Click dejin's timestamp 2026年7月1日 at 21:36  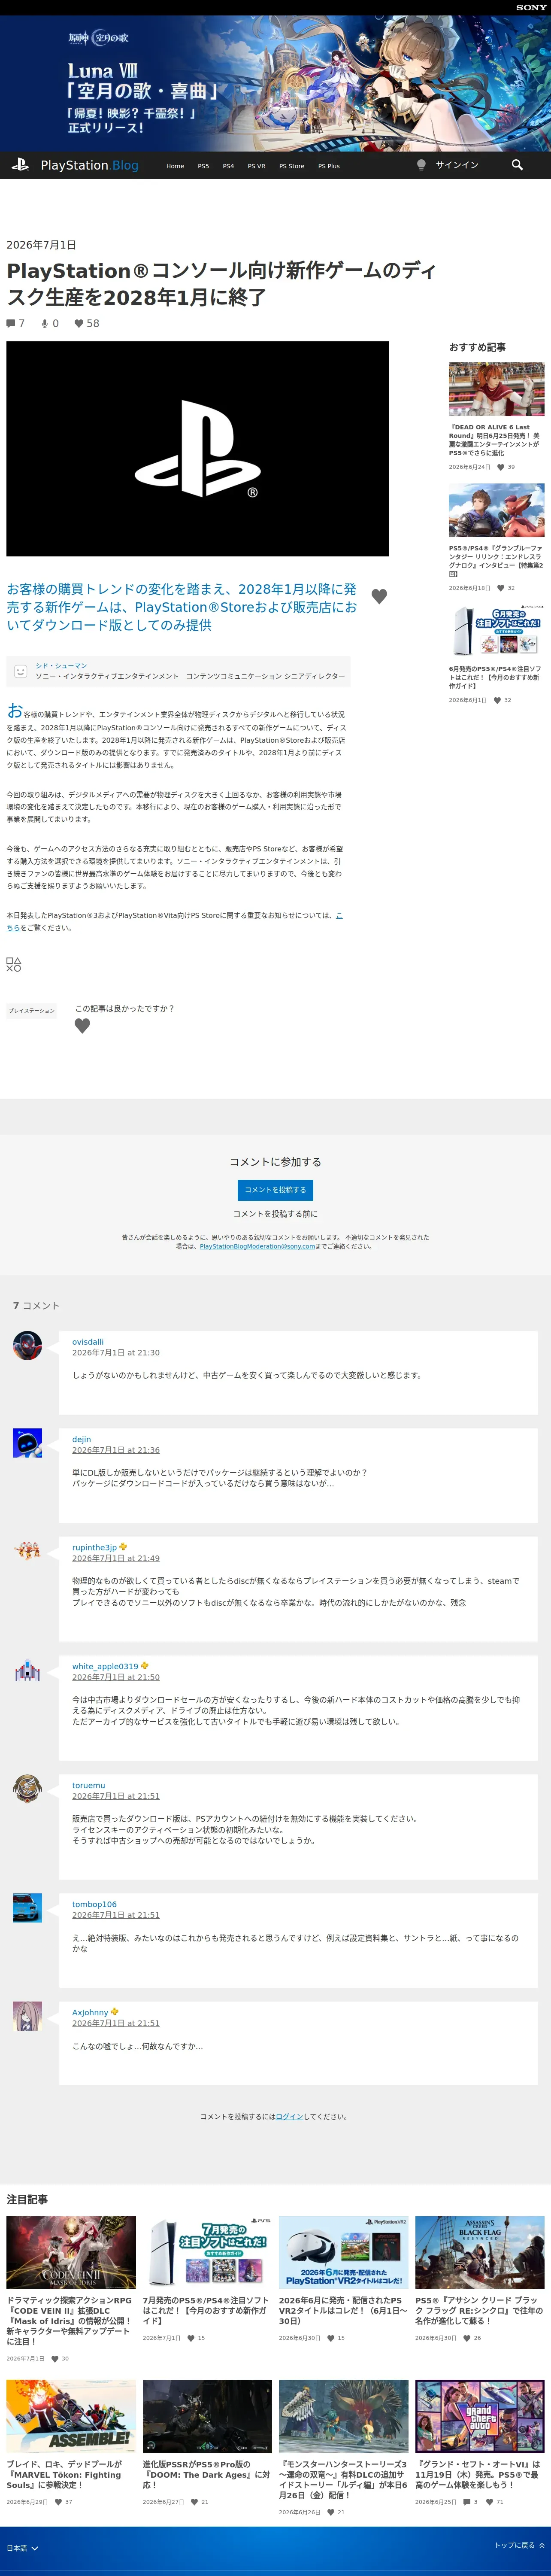point(115,1450)
